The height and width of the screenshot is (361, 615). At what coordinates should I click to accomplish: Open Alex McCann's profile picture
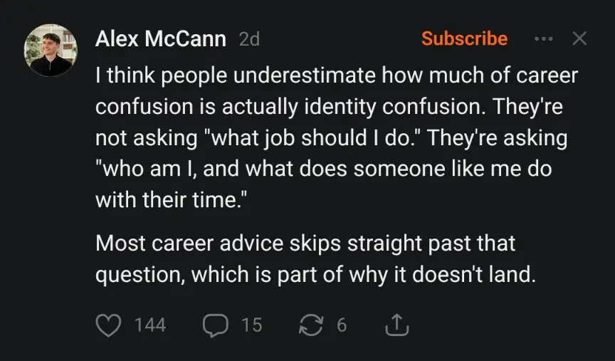[x=51, y=51]
